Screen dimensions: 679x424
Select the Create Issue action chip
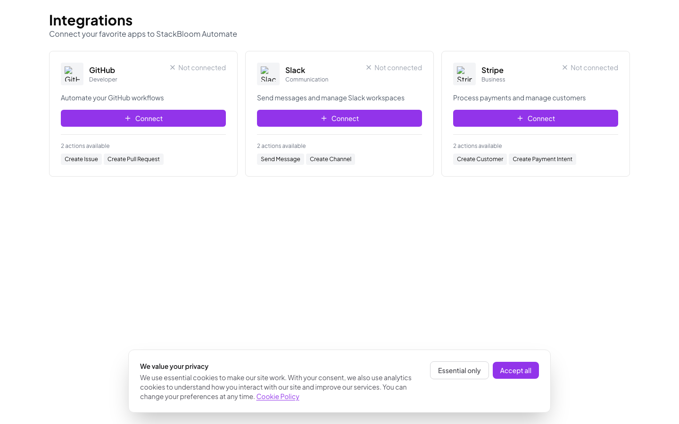tap(81, 159)
